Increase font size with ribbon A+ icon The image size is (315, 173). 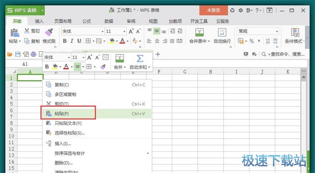pyautogui.click(x=131, y=31)
